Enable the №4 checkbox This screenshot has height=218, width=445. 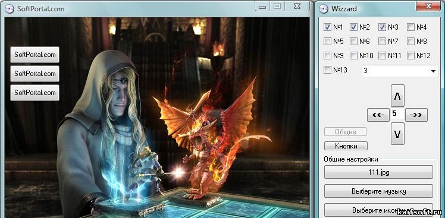pos(410,27)
